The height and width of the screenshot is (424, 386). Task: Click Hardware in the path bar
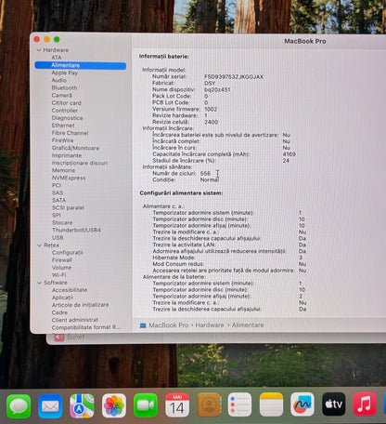point(210,325)
